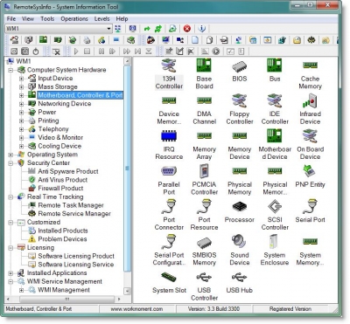The width and height of the screenshot is (350, 324).
Task: Select the USB Hub icon
Action: (240, 277)
